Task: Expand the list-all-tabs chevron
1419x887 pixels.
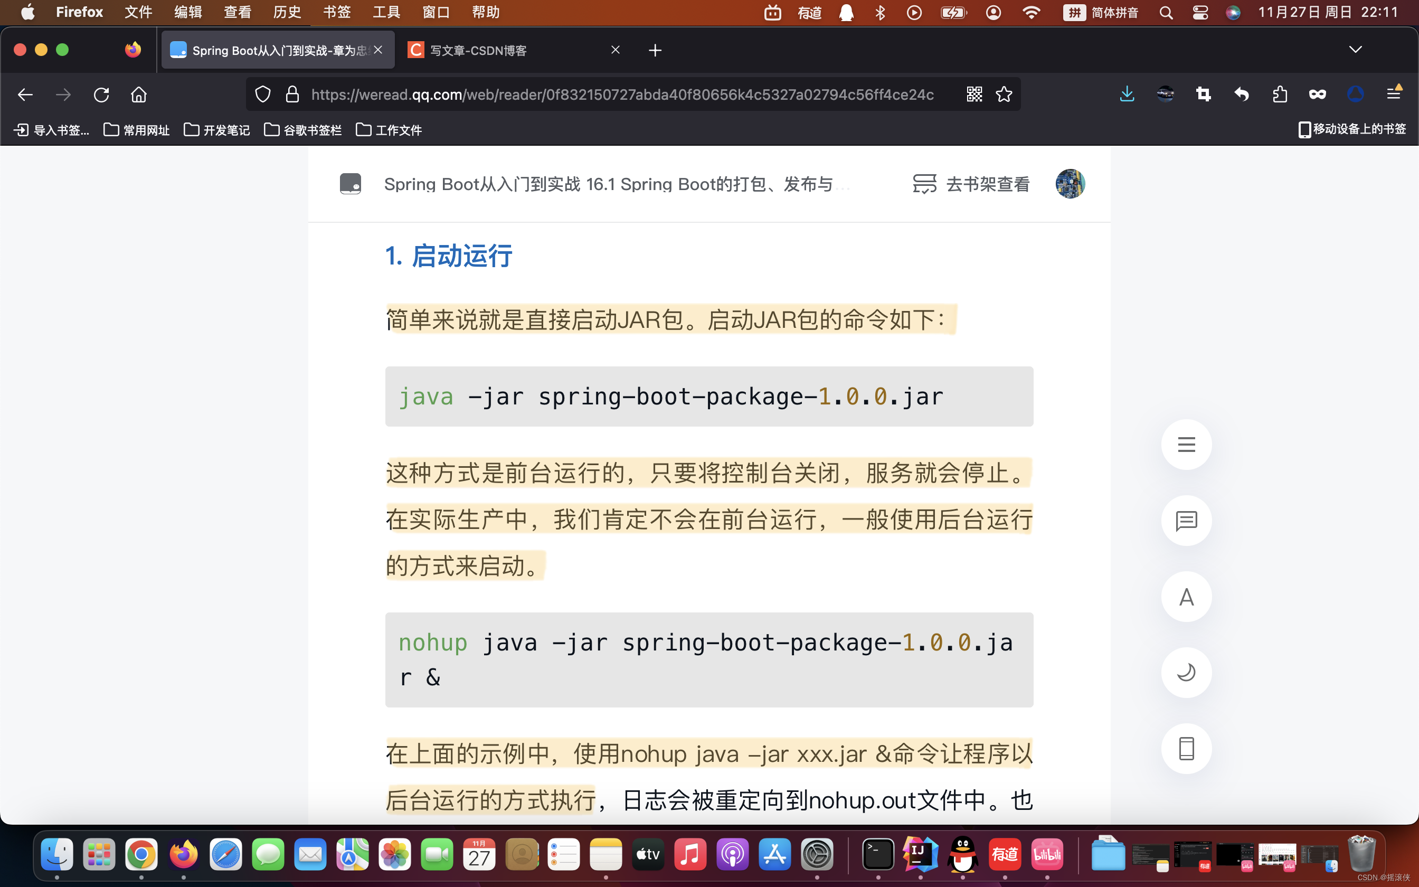Action: point(1355,49)
